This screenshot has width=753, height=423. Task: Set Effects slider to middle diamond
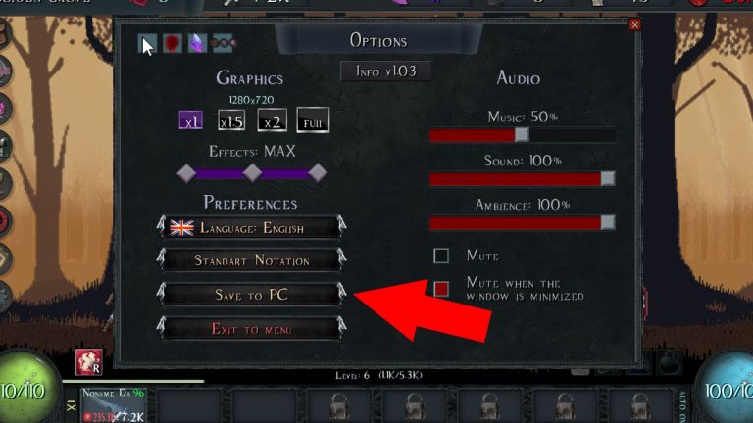[252, 173]
